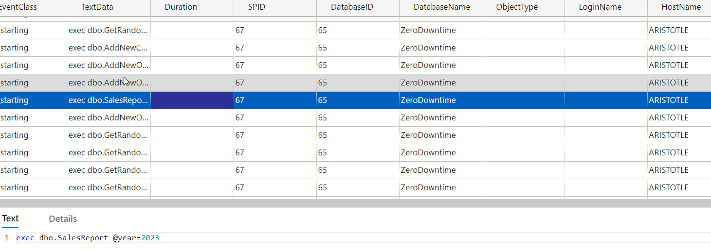
Task: Click ZeroDowntime in the selected row
Action: coord(428,100)
